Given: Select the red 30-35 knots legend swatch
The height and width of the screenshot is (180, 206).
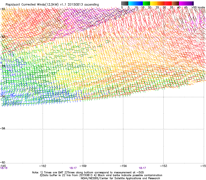Looking at the screenshot, I should [168, 3].
